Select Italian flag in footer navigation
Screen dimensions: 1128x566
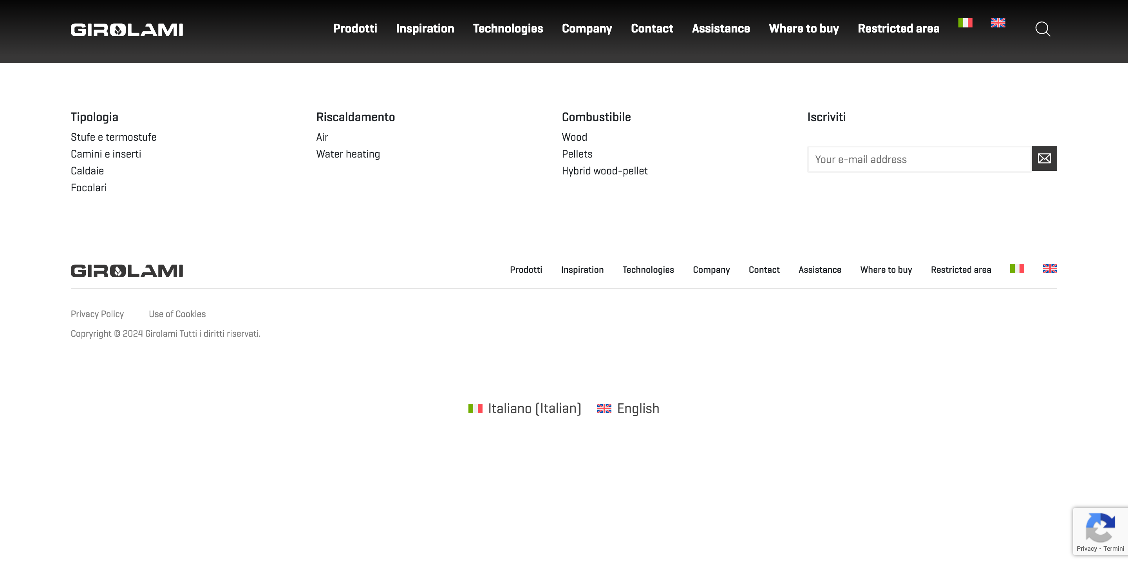pos(1017,268)
